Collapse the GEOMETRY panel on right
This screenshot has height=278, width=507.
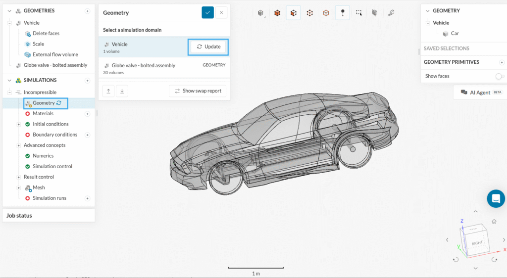pyautogui.click(x=428, y=11)
